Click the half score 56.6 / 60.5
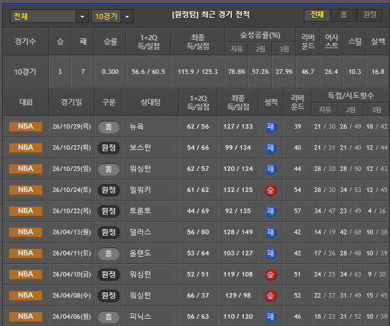This screenshot has width=390, height=326. pyautogui.click(x=148, y=72)
